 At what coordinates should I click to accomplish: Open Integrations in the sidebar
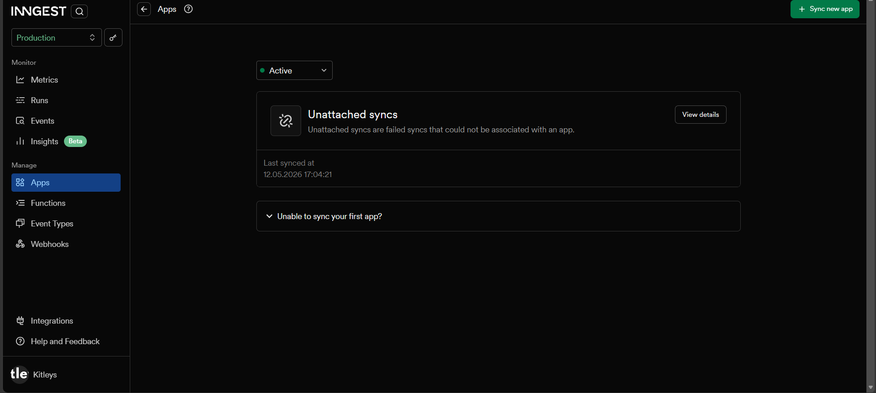66,321
